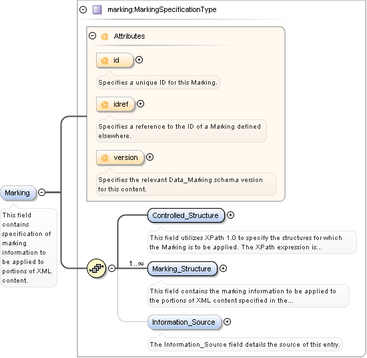
Task: Click the sequence compositor icon
Action: 97,268
